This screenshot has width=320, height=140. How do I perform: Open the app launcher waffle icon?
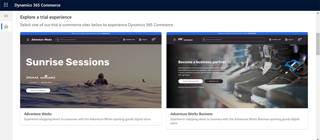click(x=6, y=5)
